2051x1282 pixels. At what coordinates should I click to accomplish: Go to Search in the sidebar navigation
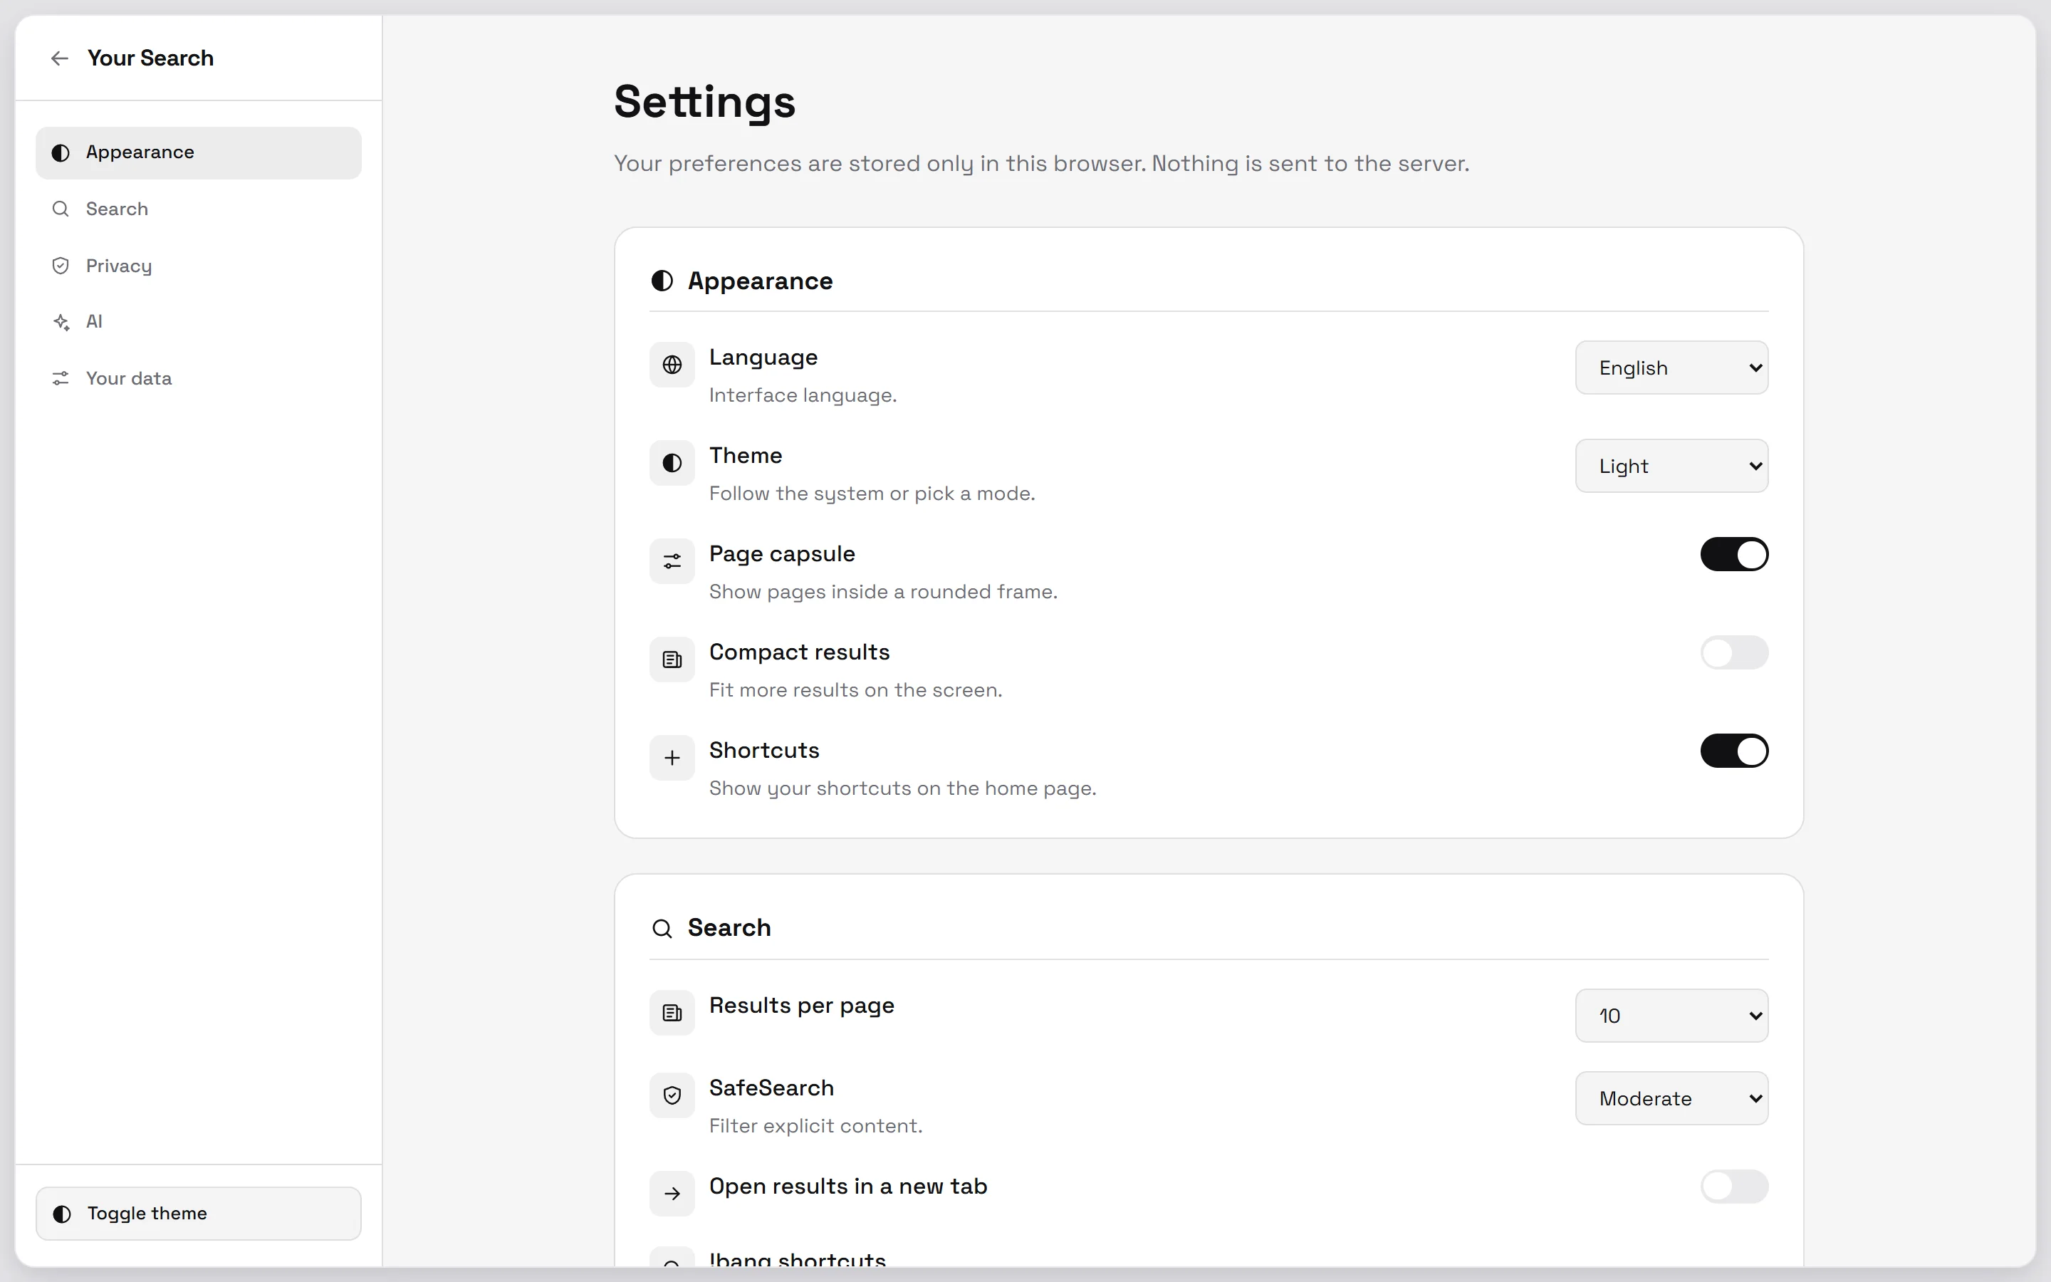(x=198, y=209)
